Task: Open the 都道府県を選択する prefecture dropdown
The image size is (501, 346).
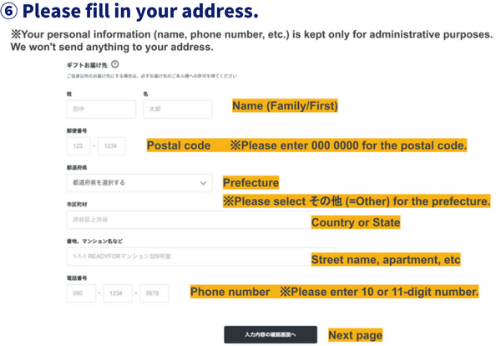Action: tap(139, 182)
